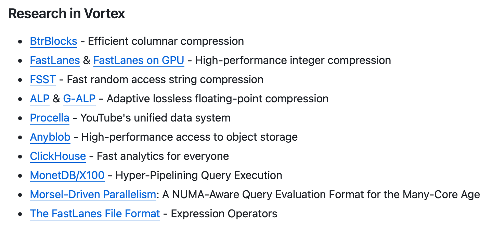Screen dimensions: 494x230
Task: Open the ALP research link
Action: (40, 99)
